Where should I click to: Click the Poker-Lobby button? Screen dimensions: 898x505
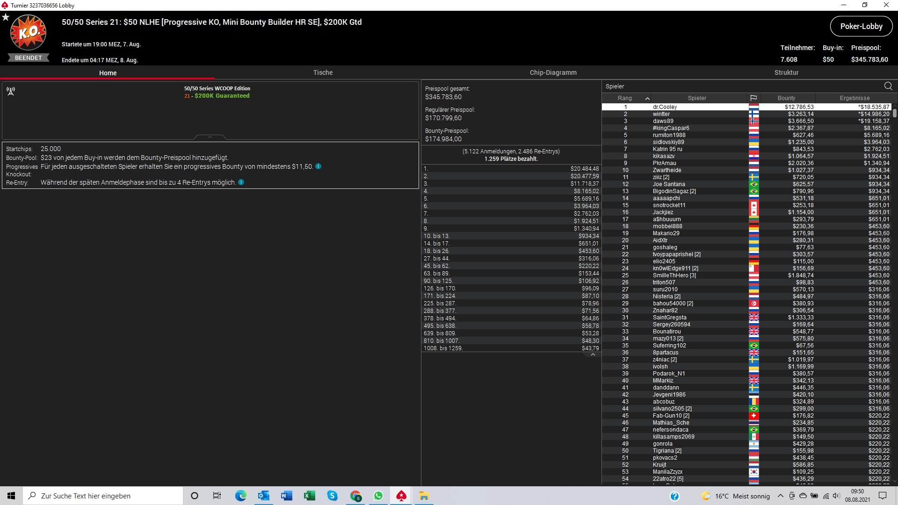pos(861,26)
